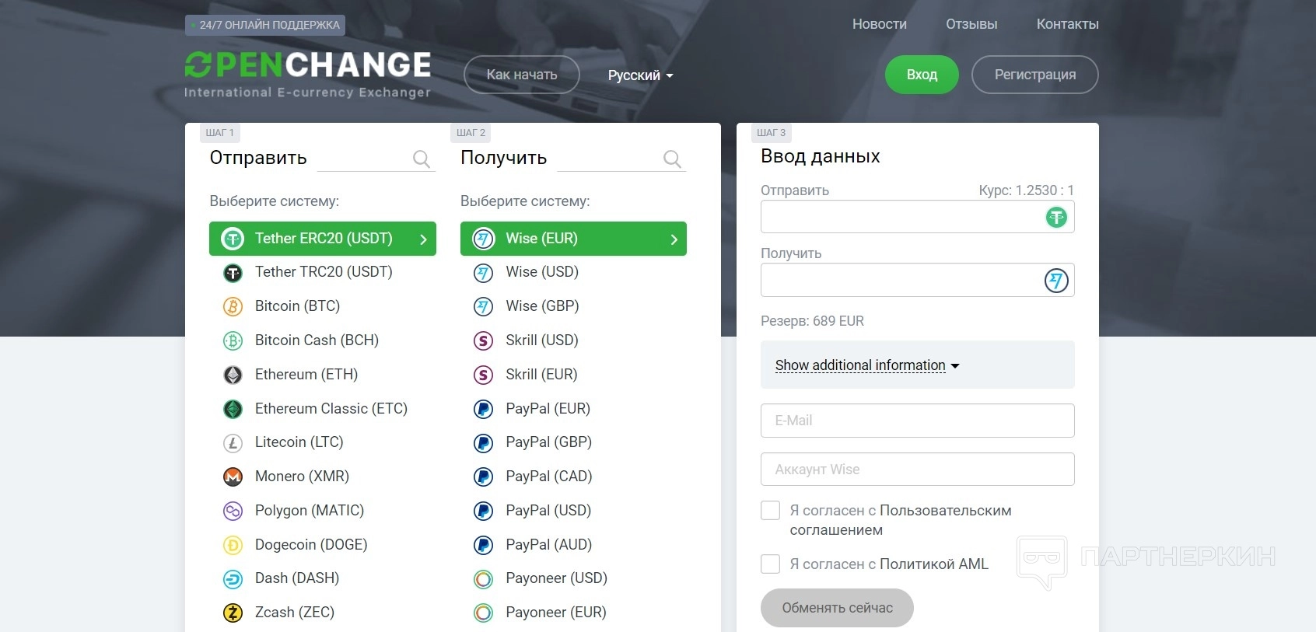Image resolution: width=1316 pixels, height=632 pixels.
Task: Click the Dash (DASH) icon
Action: [233, 578]
